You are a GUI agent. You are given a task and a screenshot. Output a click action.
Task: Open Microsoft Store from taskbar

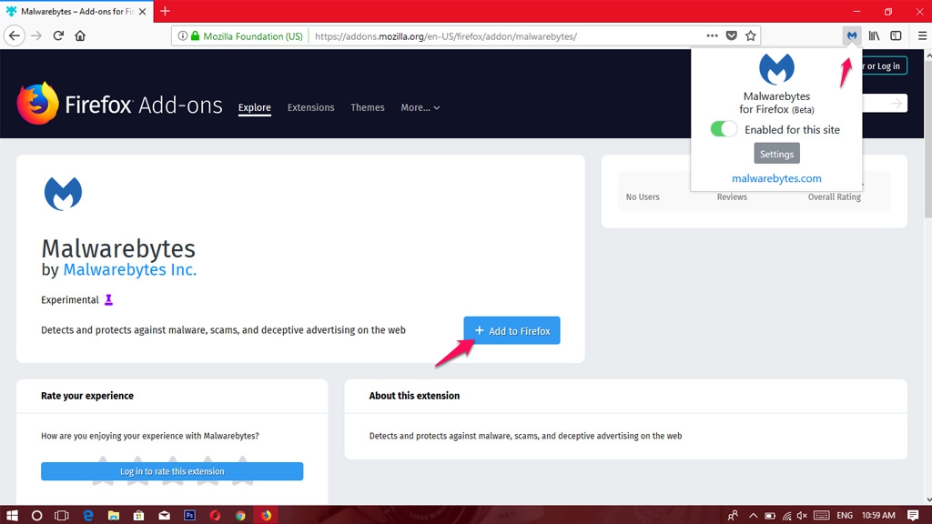tap(138, 515)
